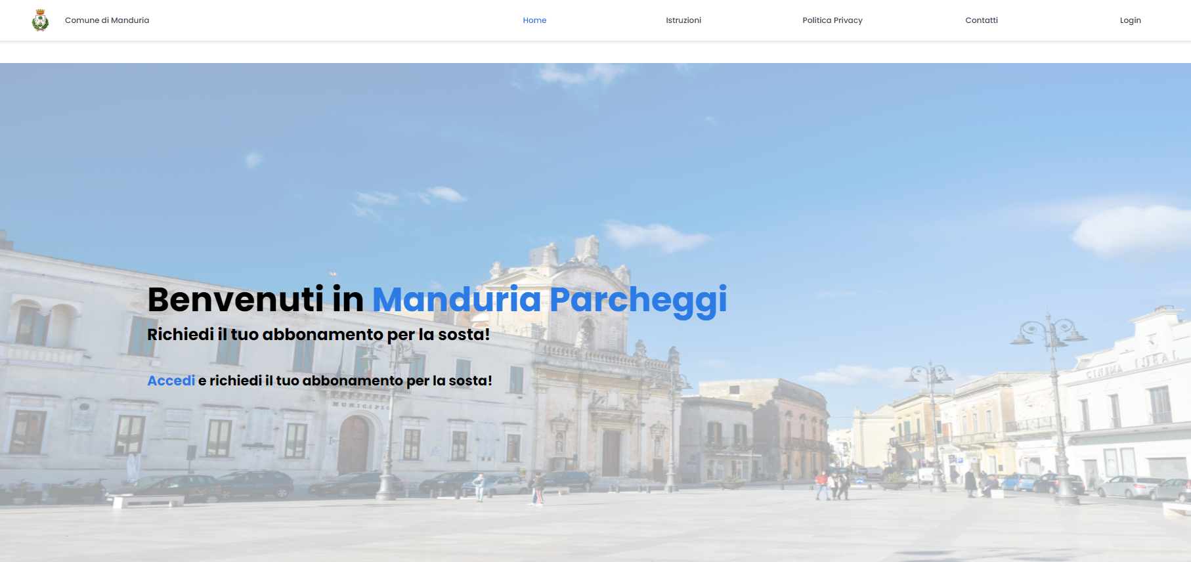Navigate to Contatti
Image resolution: width=1191 pixels, height=562 pixels.
coord(982,20)
